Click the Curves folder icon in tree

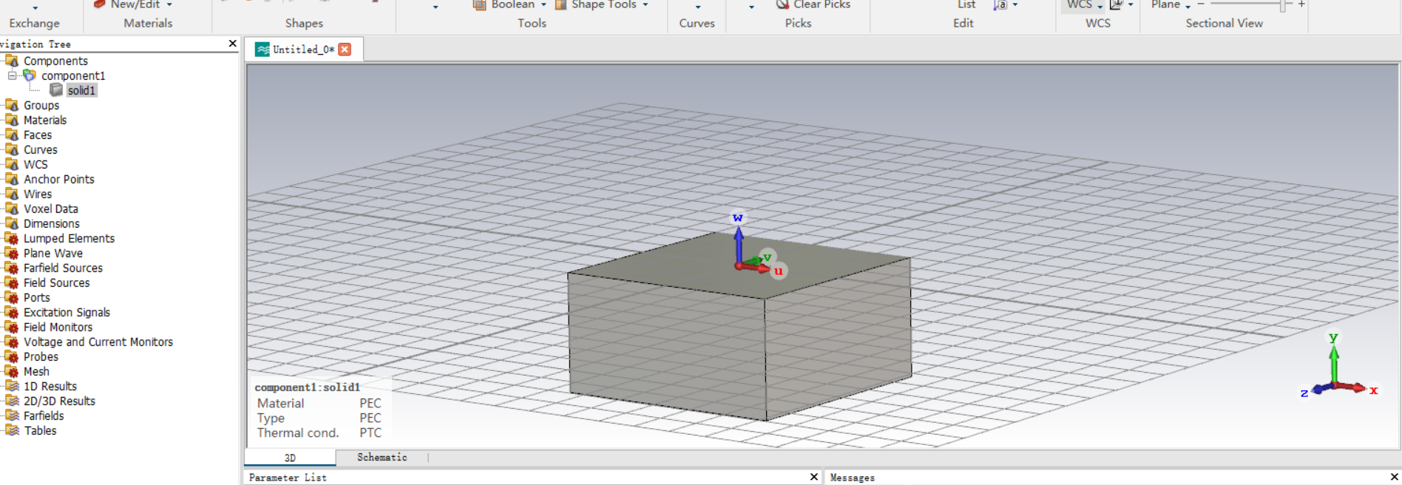point(12,149)
